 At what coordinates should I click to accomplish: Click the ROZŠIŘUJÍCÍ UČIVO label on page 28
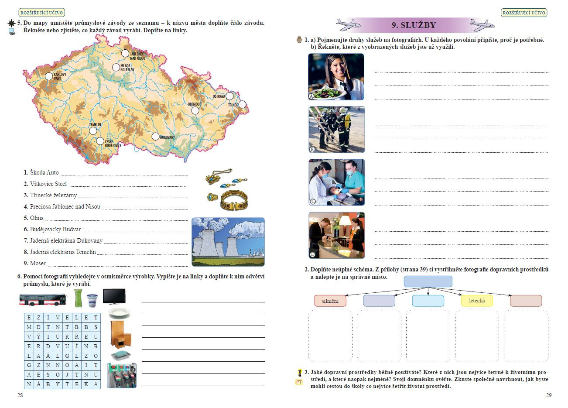point(42,13)
